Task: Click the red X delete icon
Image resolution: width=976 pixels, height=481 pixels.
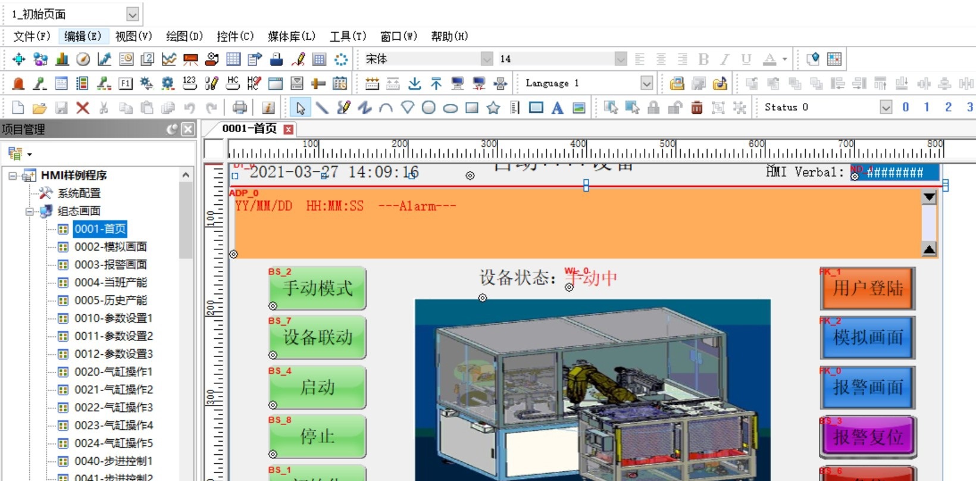Action: (x=83, y=108)
